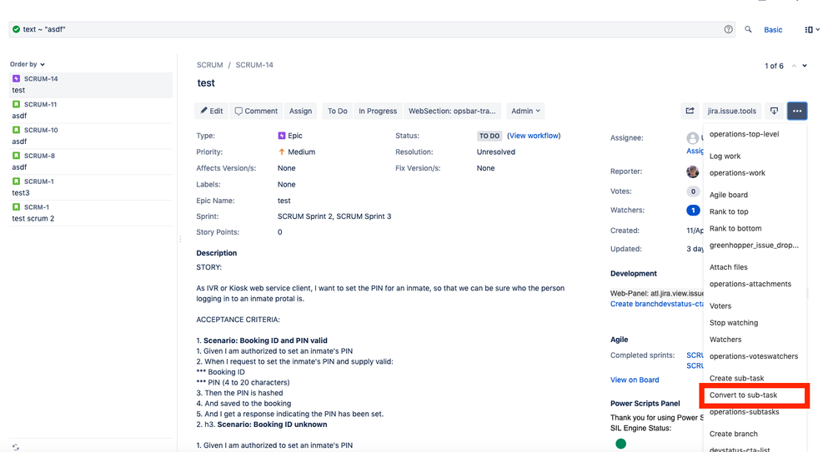This screenshot has width=833, height=452.
Task: Select issue SCRUM-1 test3 in list
Action: coord(91,187)
